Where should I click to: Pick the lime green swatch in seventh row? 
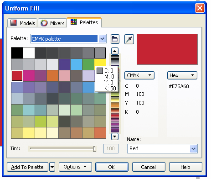41,121
